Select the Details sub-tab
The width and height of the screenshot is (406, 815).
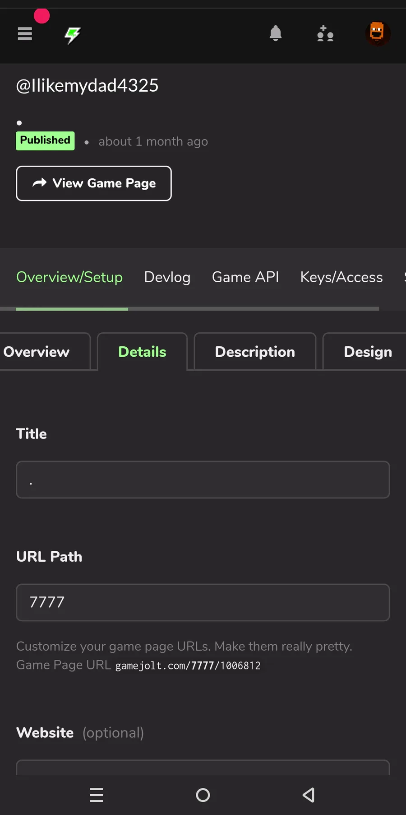pos(142,352)
